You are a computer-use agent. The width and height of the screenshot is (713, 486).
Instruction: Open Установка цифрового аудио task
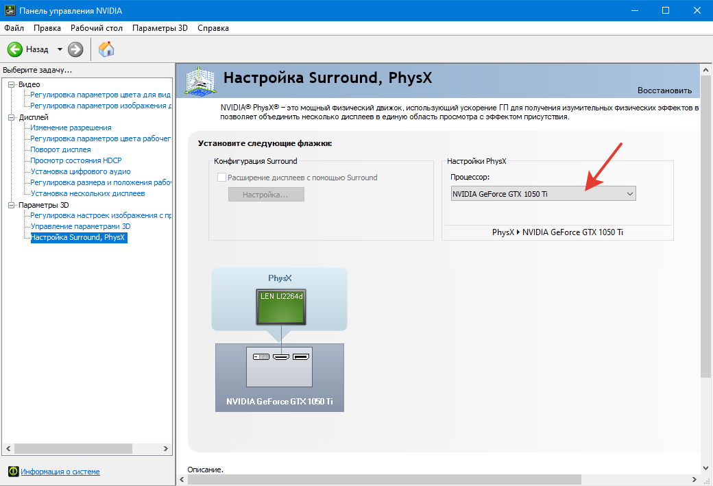80,171
